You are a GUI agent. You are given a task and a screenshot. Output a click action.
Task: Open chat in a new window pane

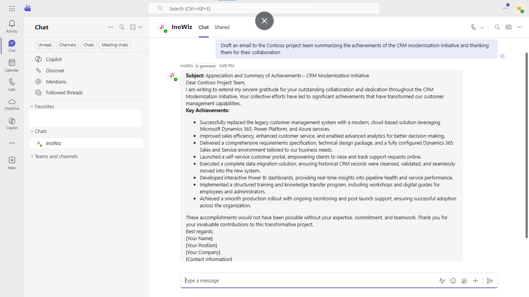coord(508,27)
